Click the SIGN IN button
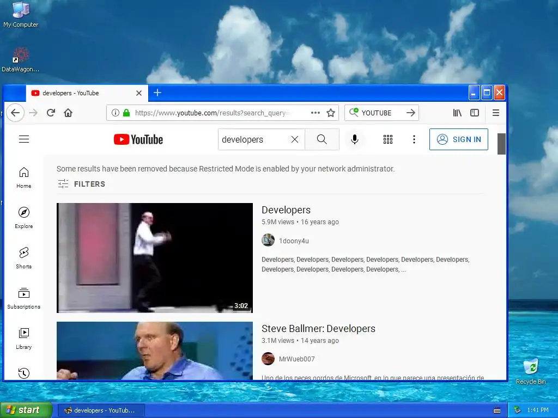Screen dimensions: 558x418 point(459,139)
